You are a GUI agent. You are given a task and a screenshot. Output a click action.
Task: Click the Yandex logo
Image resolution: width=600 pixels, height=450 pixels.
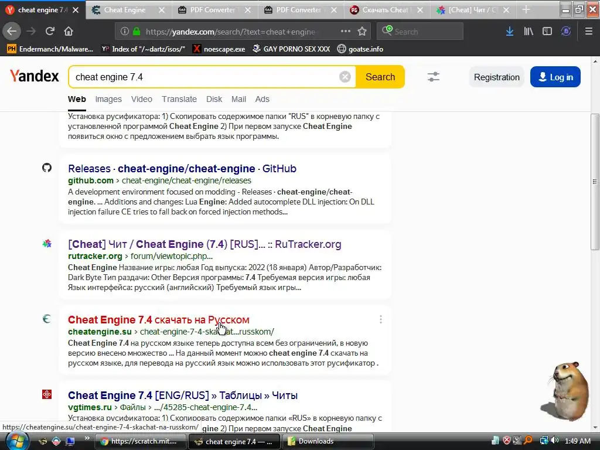[x=35, y=76]
